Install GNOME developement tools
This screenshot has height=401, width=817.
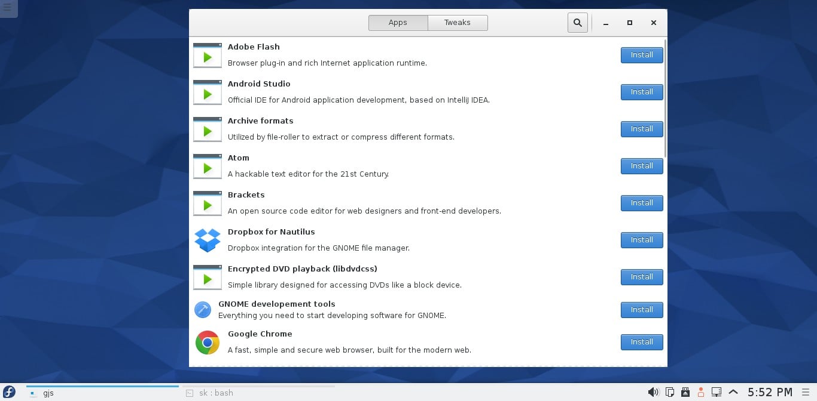coord(642,310)
